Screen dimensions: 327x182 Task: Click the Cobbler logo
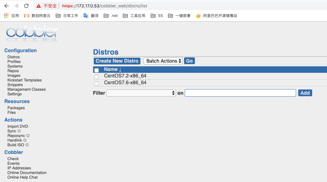pyautogui.click(x=32, y=33)
